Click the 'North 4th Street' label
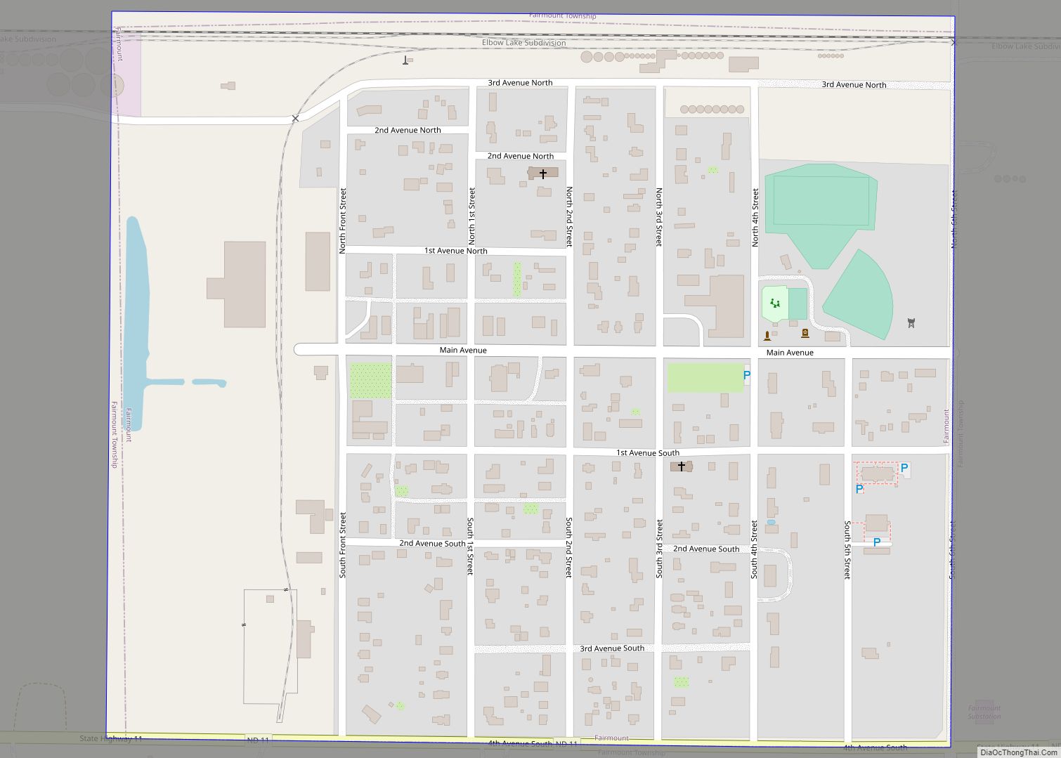 click(755, 217)
